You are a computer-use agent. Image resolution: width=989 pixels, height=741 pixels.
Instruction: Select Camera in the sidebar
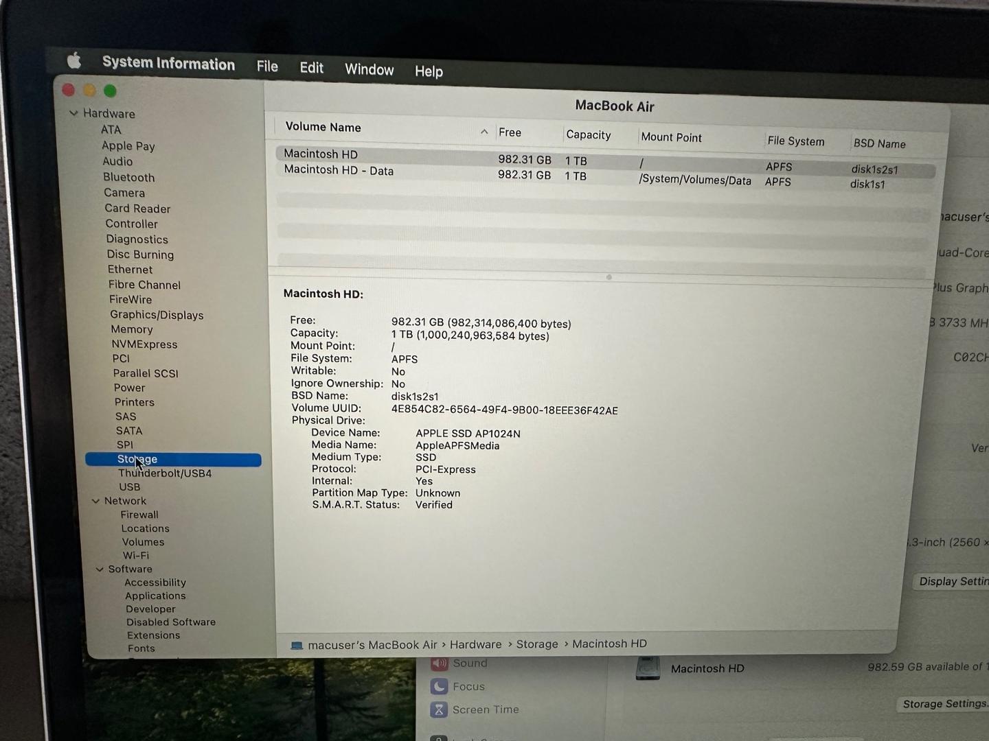(x=124, y=193)
